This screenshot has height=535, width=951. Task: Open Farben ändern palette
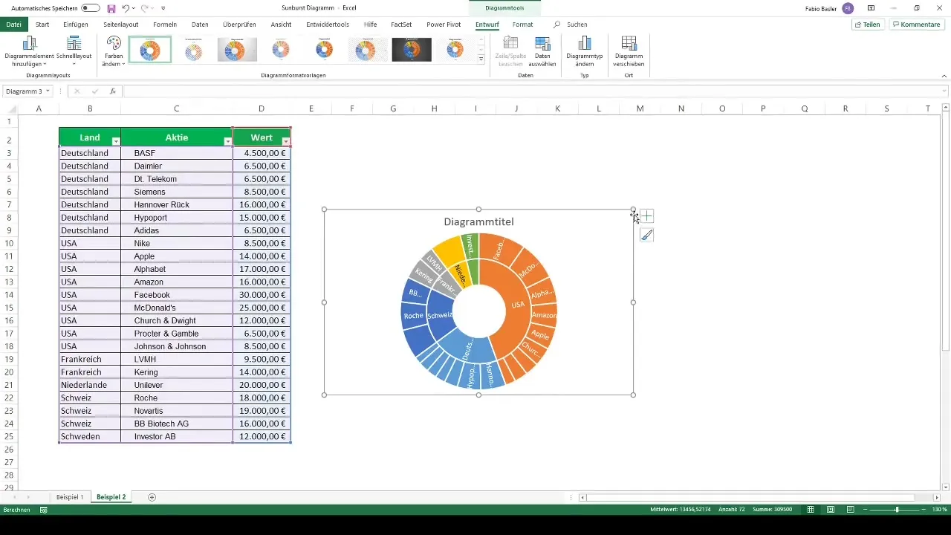click(113, 51)
